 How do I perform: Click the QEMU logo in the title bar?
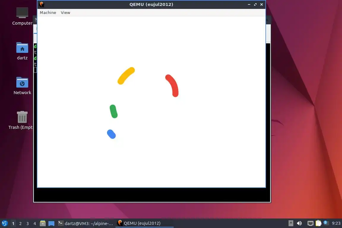point(42,4)
